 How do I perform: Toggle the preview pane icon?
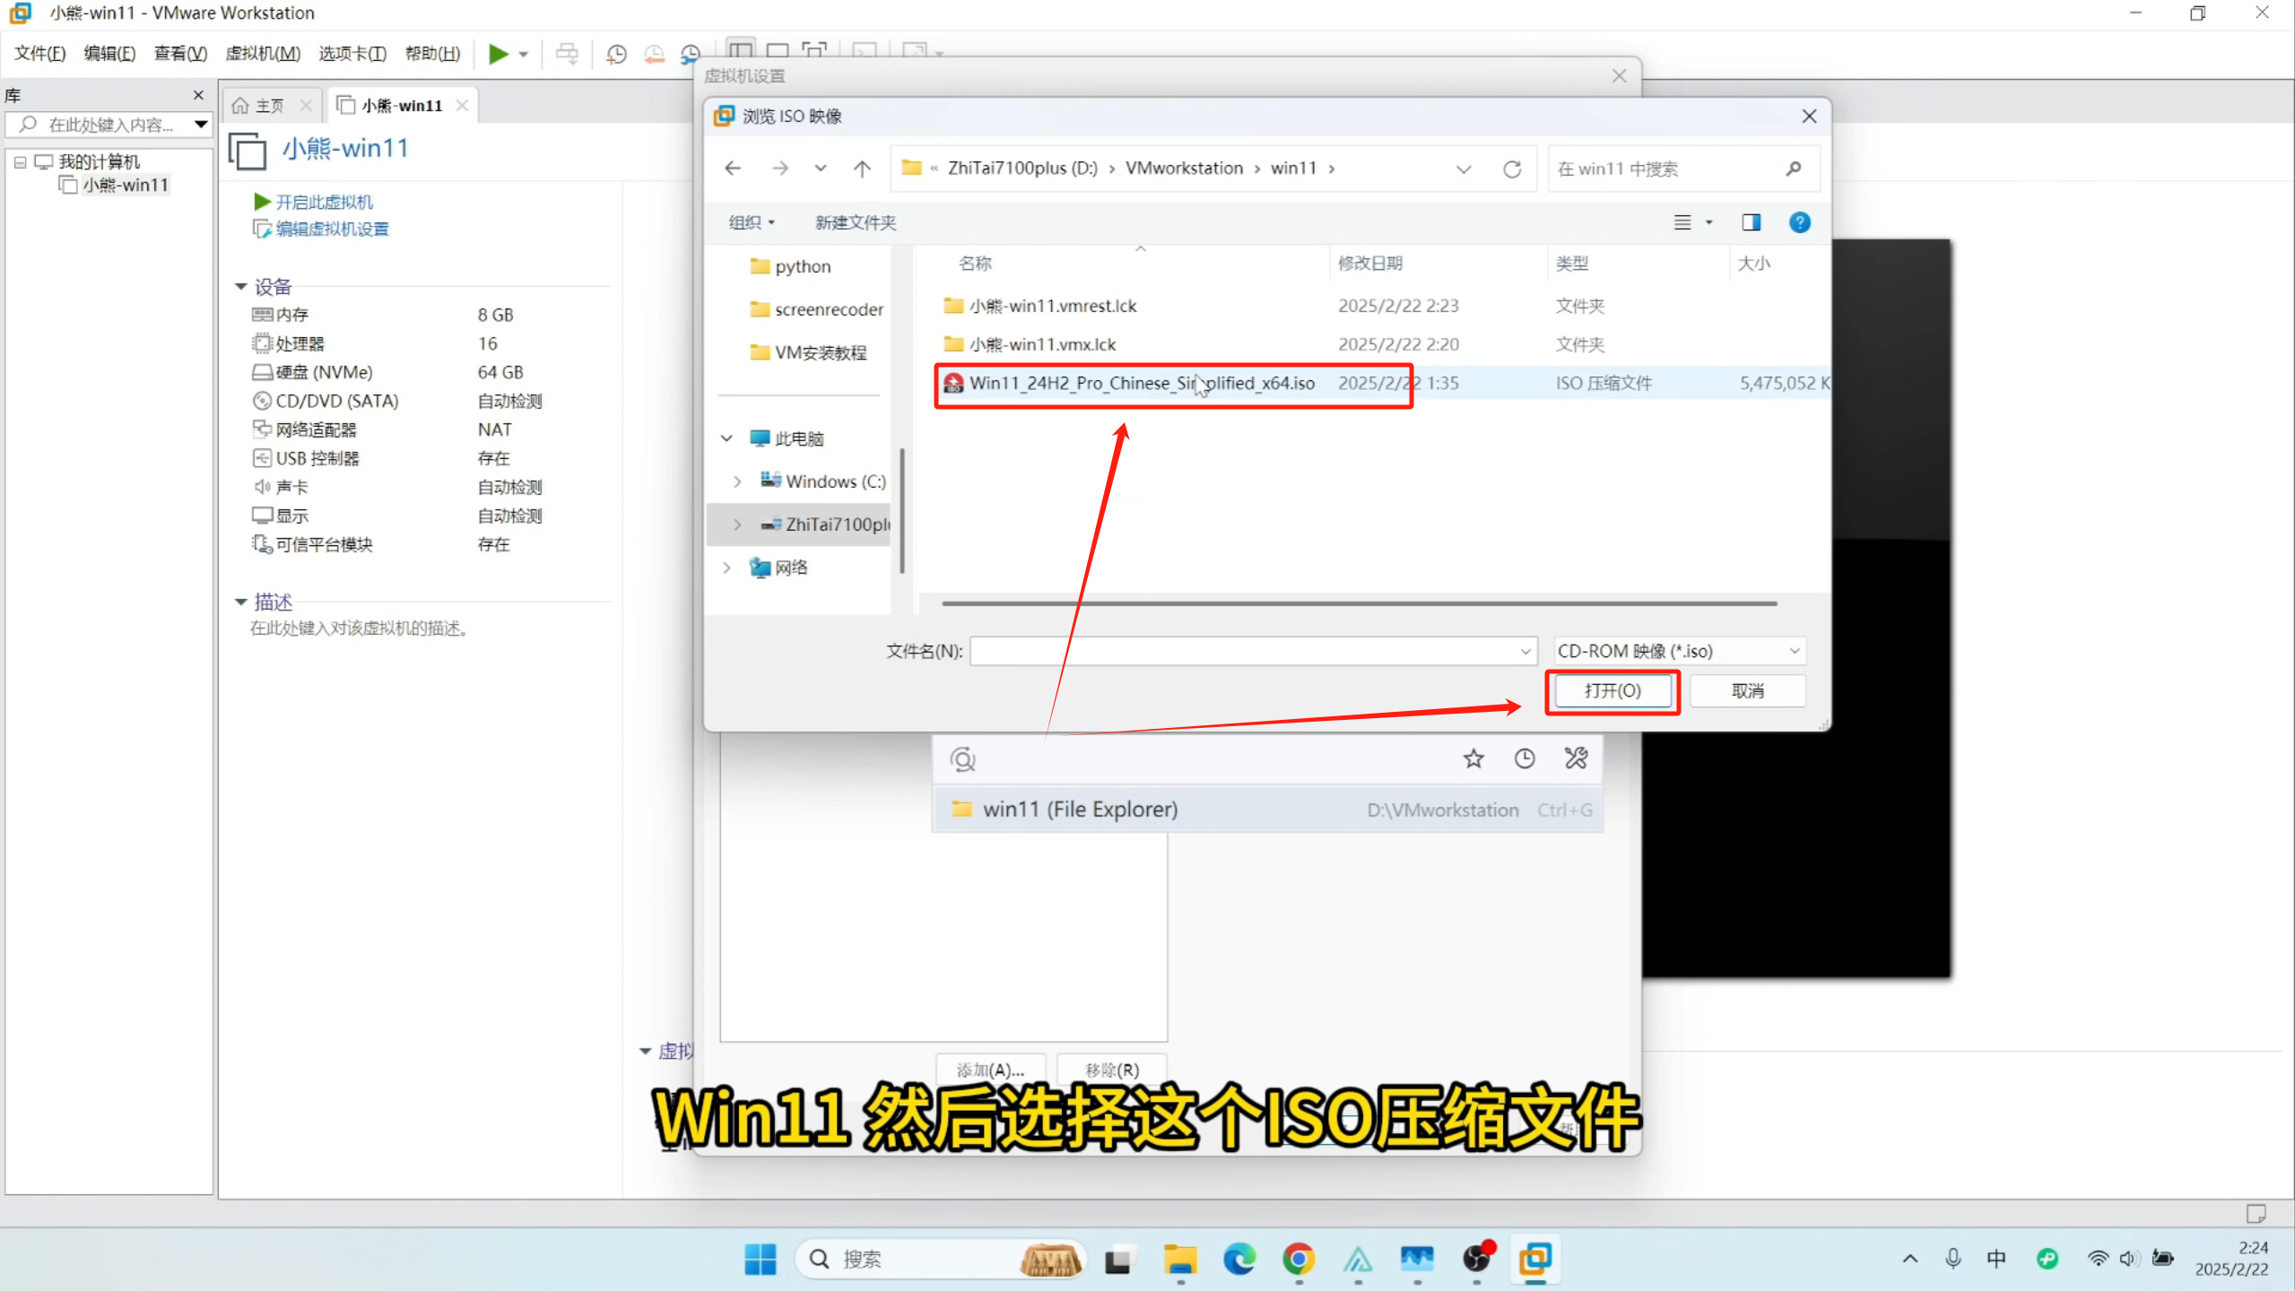pos(1751,222)
